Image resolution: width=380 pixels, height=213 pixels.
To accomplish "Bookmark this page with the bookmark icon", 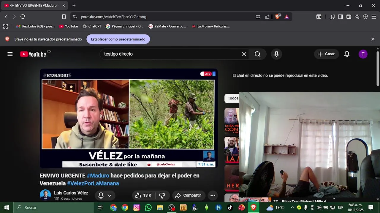I will tap(64, 17).
